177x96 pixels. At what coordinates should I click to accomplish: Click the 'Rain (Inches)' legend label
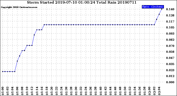coord(153,7)
